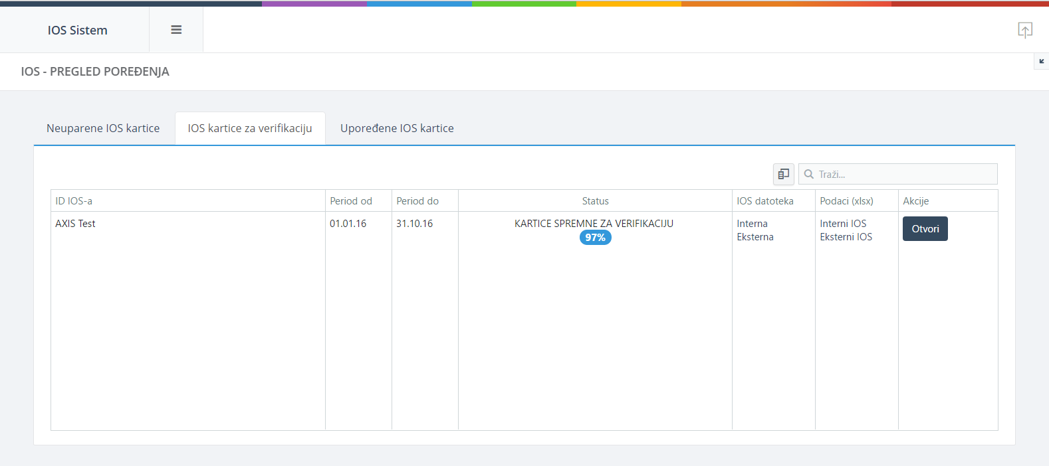Sort by Period od column header

coord(351,201)
